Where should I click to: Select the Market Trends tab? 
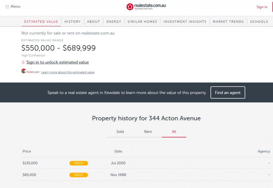click(228, 22)
